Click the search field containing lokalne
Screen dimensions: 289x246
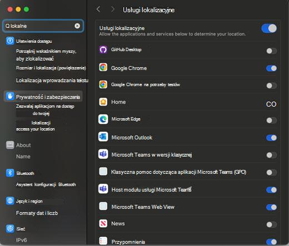pos(43,26)
